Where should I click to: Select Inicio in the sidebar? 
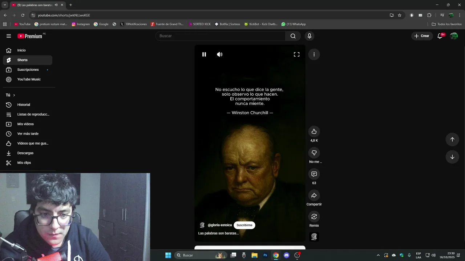[28, 50]
